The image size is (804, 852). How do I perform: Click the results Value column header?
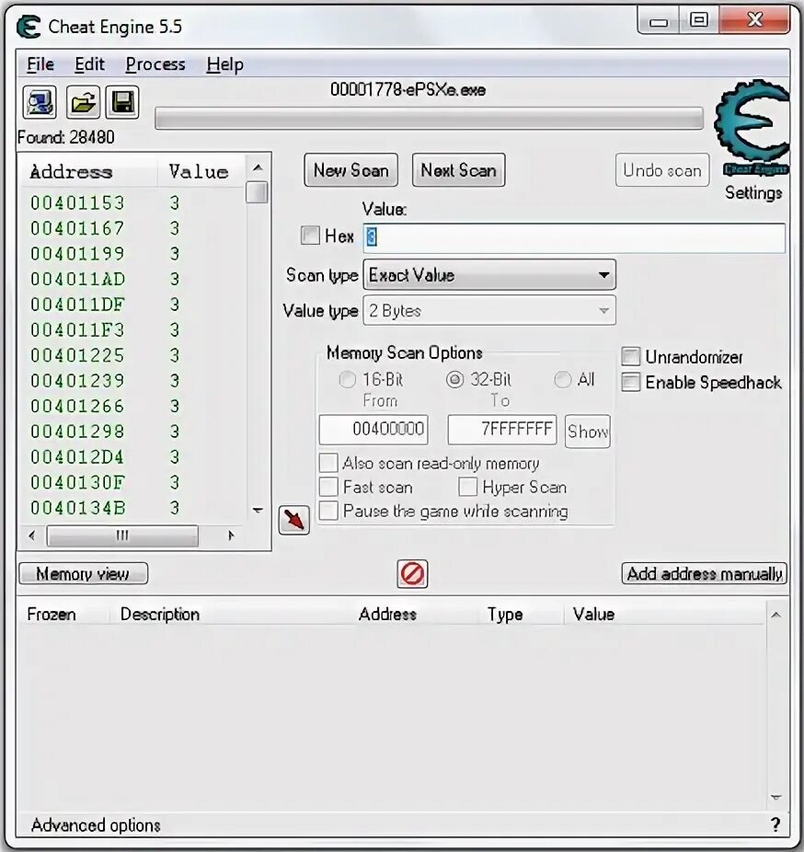[201, 172]
